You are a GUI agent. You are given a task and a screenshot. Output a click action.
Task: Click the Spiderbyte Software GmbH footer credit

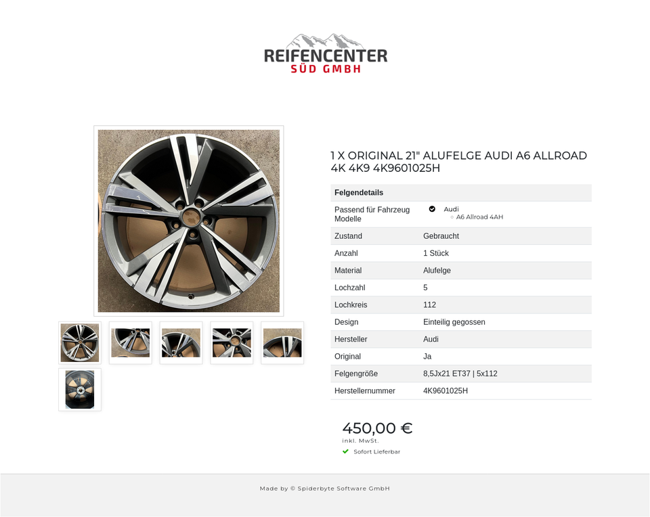324,489
